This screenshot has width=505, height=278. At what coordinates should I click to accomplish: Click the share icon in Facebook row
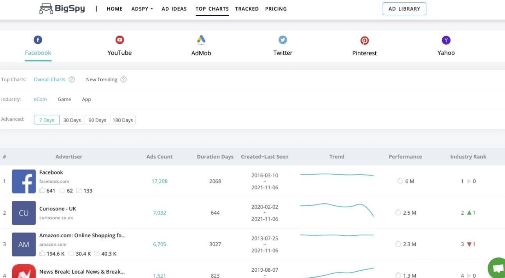[x=79, y=191]
